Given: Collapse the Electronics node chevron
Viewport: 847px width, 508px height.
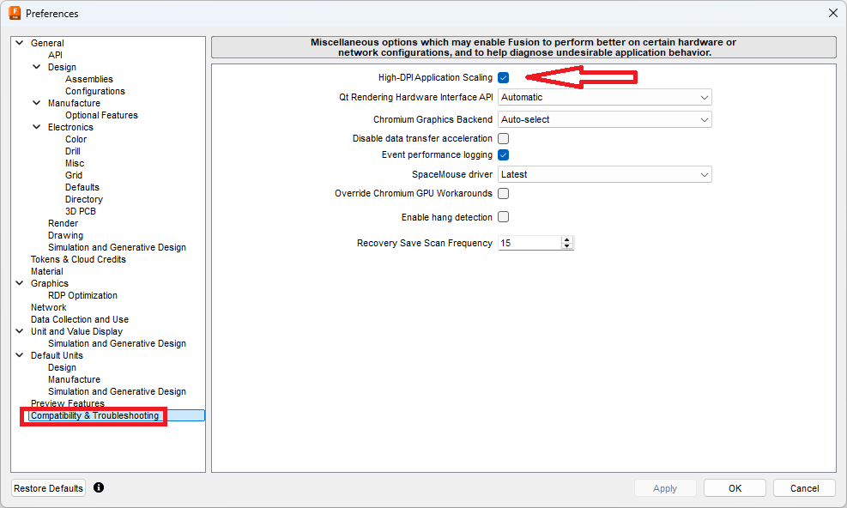Looking at the screenshot, I should 37,127.
